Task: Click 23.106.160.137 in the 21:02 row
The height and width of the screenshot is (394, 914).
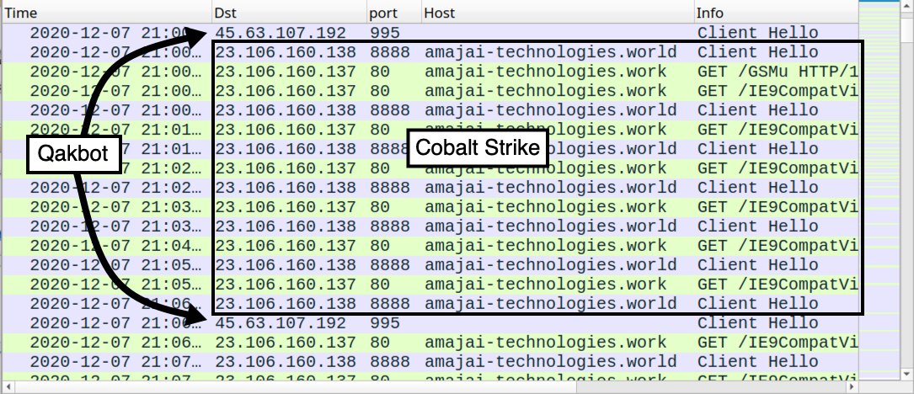Action: pos(285,168)
